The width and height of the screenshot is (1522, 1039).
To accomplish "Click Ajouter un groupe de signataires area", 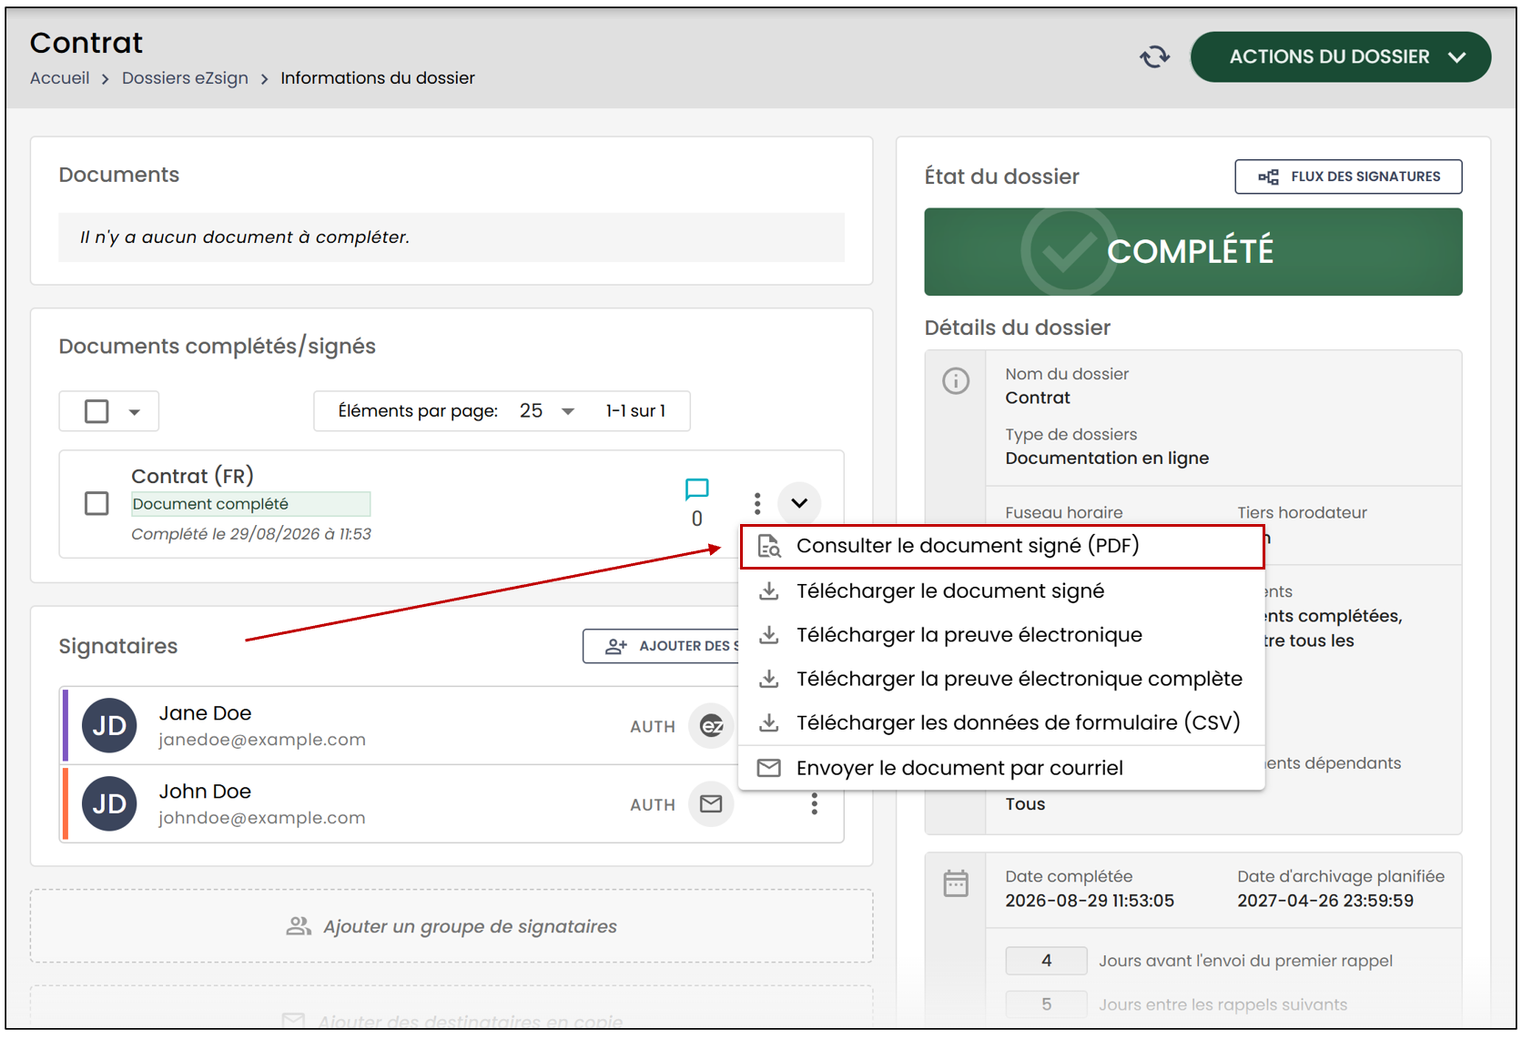I will (x=452, y=926).
